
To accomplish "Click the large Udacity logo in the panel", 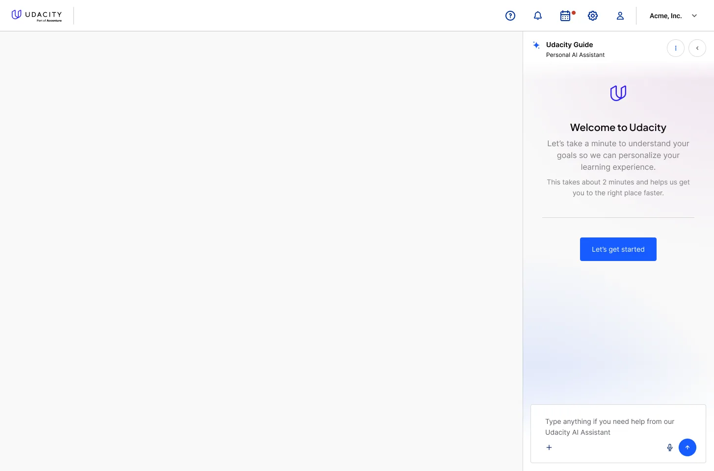I will coord(618,93).
